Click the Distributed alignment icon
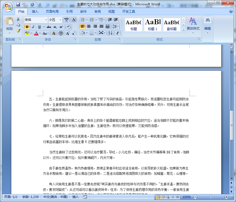 tap(108, 26)
